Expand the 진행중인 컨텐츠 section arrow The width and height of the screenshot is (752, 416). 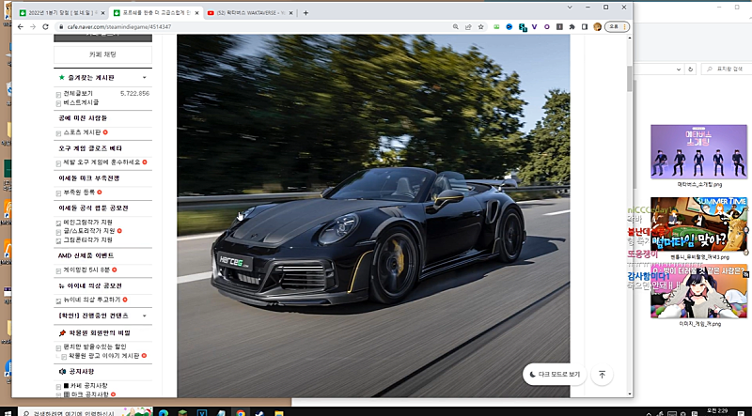(145, 316)
